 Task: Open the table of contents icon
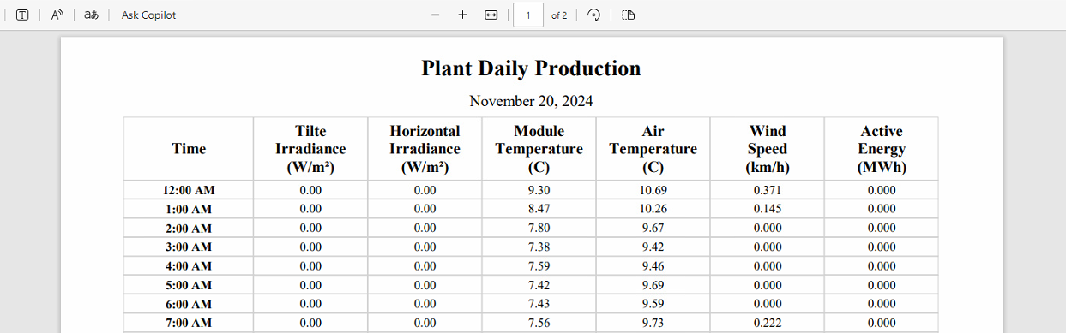22,15
